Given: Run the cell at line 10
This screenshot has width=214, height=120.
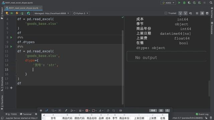Looking at the screenshot, I should point(11,47).
